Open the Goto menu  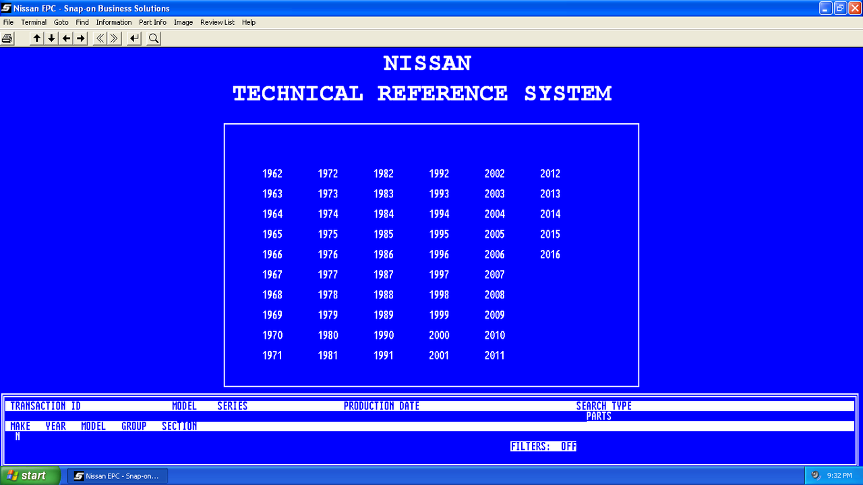click(x=61, y=22)
